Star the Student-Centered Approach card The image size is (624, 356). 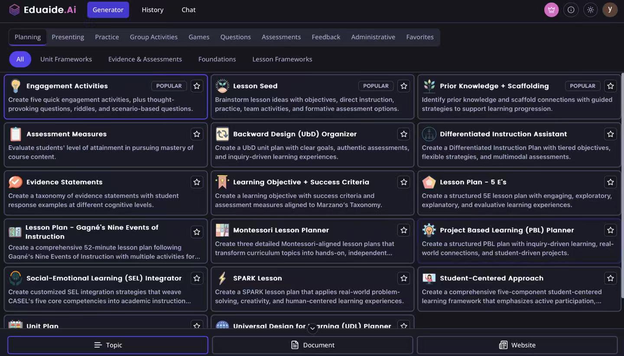point(611,278)
